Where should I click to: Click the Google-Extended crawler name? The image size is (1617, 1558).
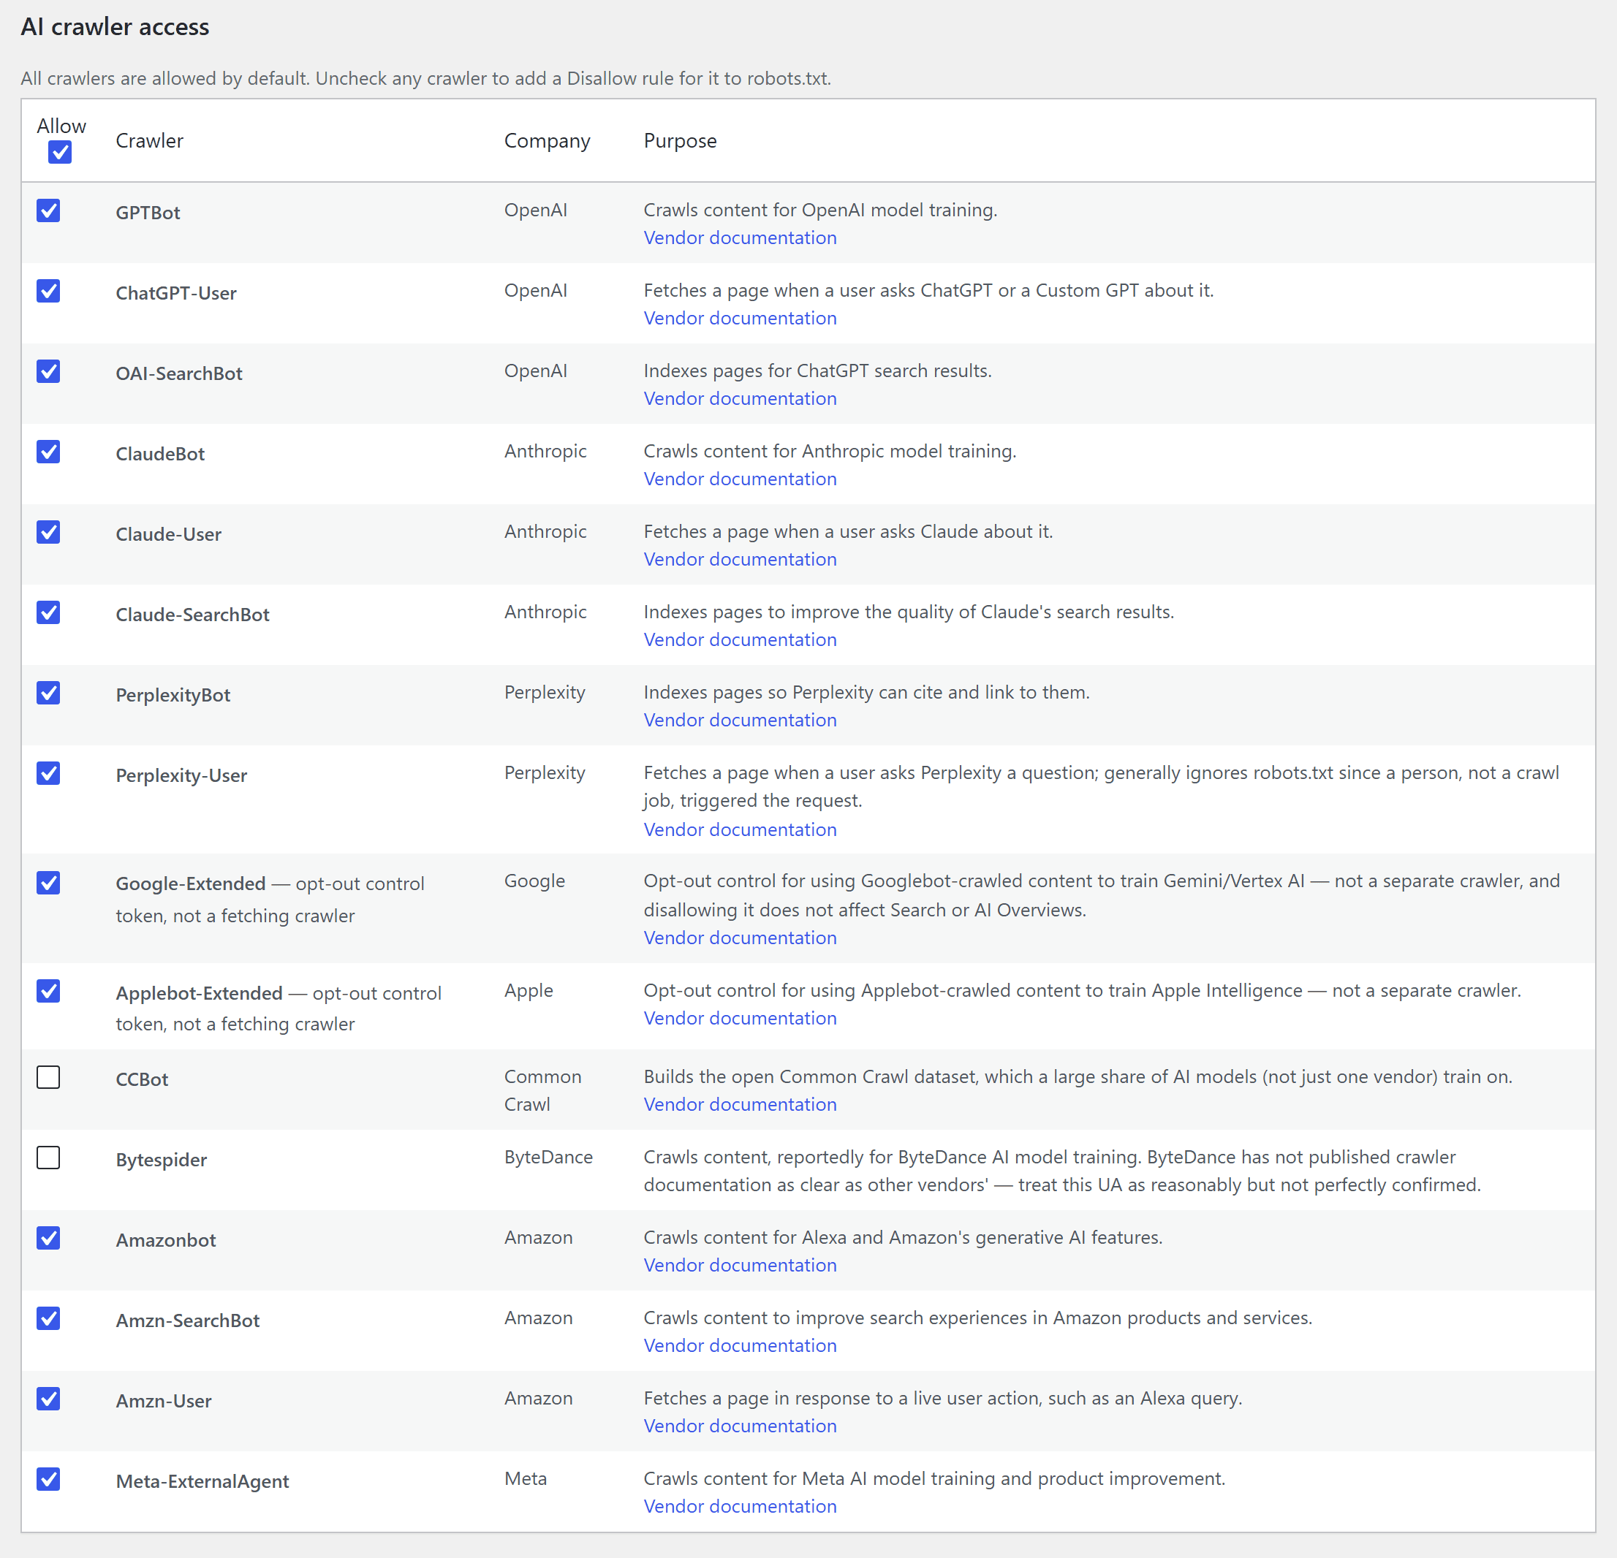click(191, 884)
